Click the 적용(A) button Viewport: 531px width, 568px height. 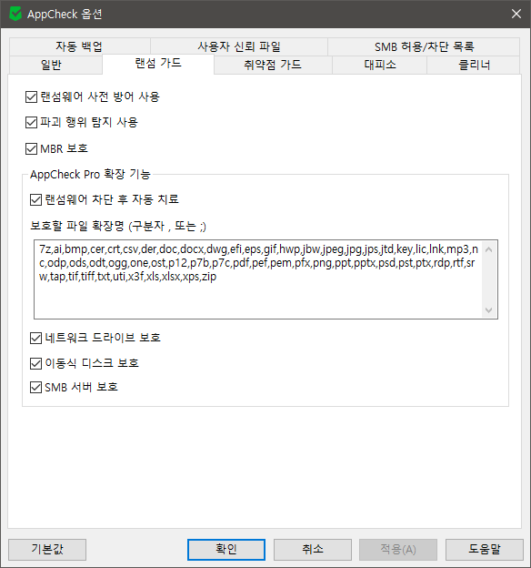398,550
